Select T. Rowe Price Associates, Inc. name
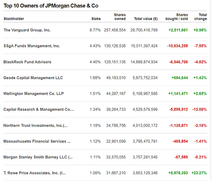This screenshot has height=181, width=212. click(x=35, y=173)
